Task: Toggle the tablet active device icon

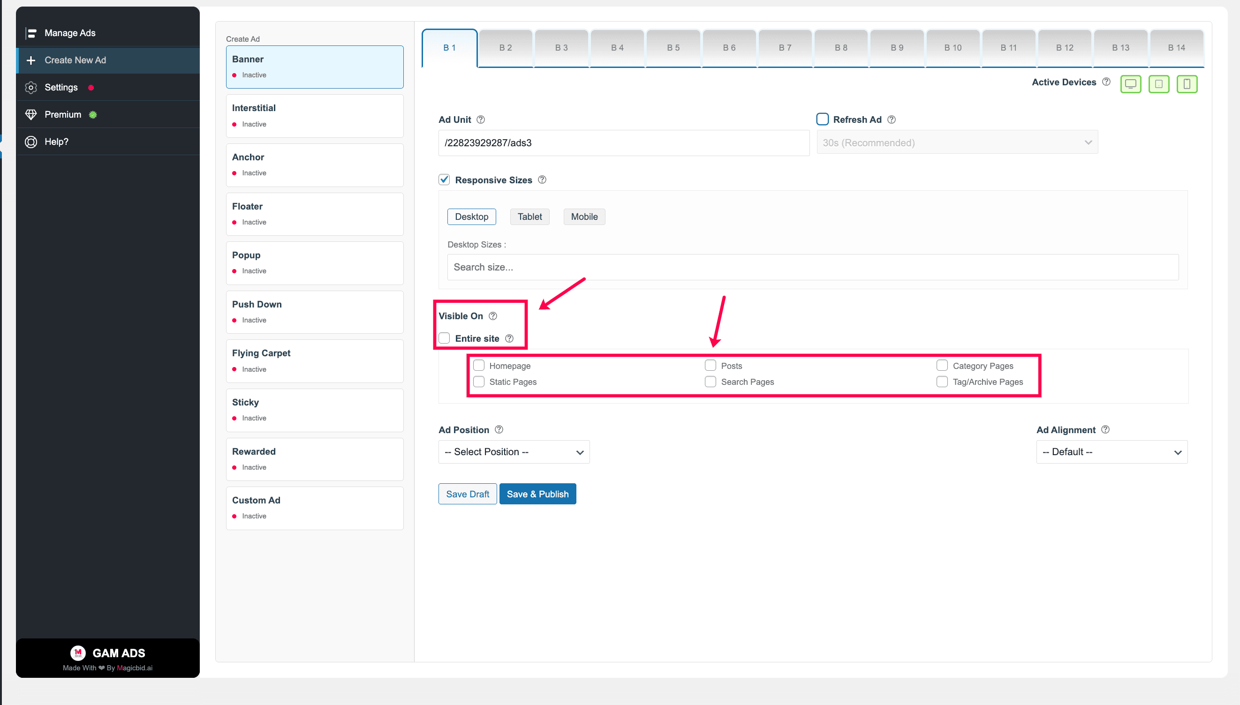Action: (x=1158, y=84)
